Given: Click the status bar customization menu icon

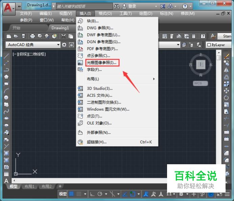Looking at the screenshot, I should click(x=227, y=194).
